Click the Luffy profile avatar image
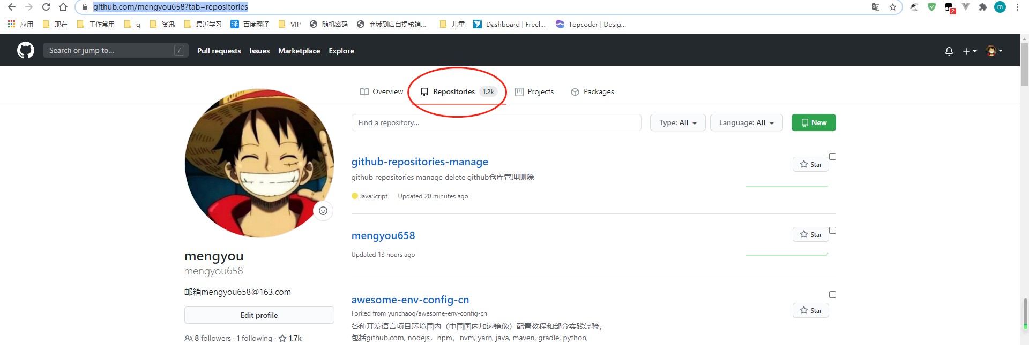 click(259, 163)
